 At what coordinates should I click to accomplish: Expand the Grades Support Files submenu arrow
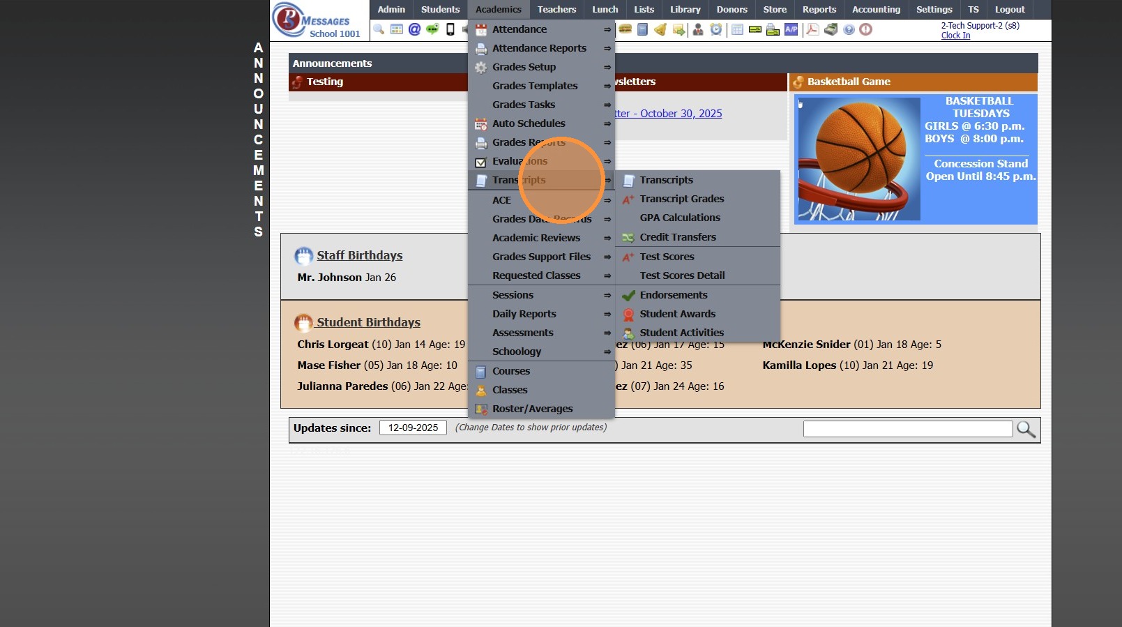pos(607,257)
